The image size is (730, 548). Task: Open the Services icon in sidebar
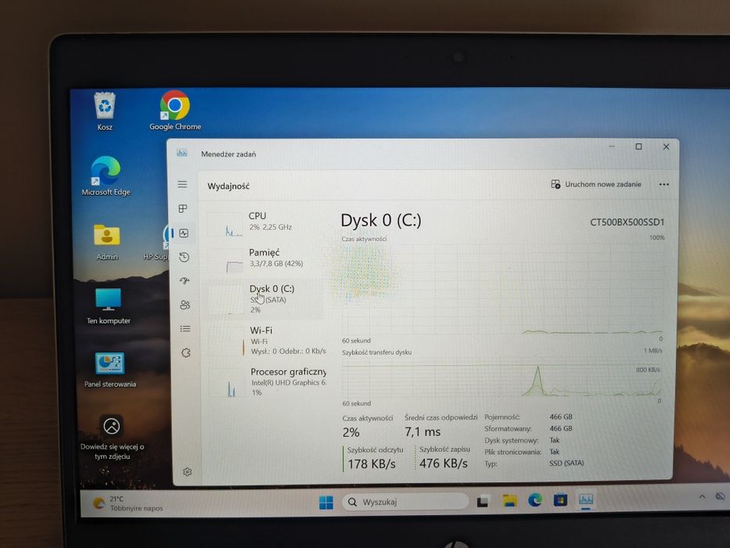pyautogui.click(x=185, y=353)
